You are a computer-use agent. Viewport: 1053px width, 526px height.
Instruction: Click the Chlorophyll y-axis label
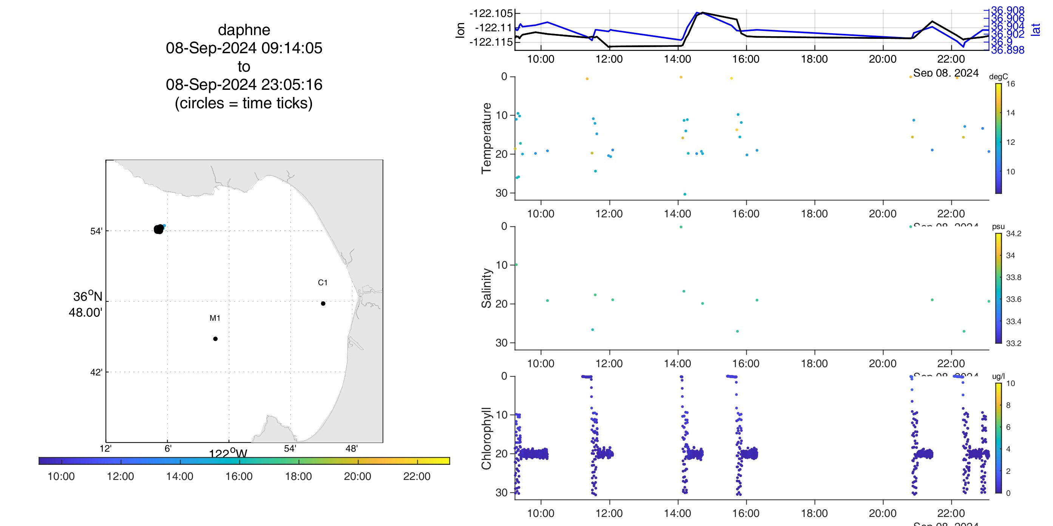486,438
